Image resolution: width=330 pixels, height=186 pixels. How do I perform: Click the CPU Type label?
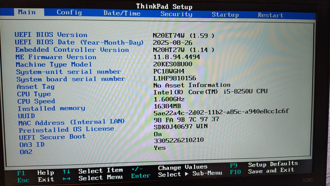point(34,94)
